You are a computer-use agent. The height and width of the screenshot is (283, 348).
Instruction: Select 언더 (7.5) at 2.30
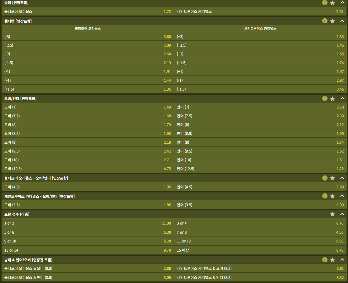(260, 116)
